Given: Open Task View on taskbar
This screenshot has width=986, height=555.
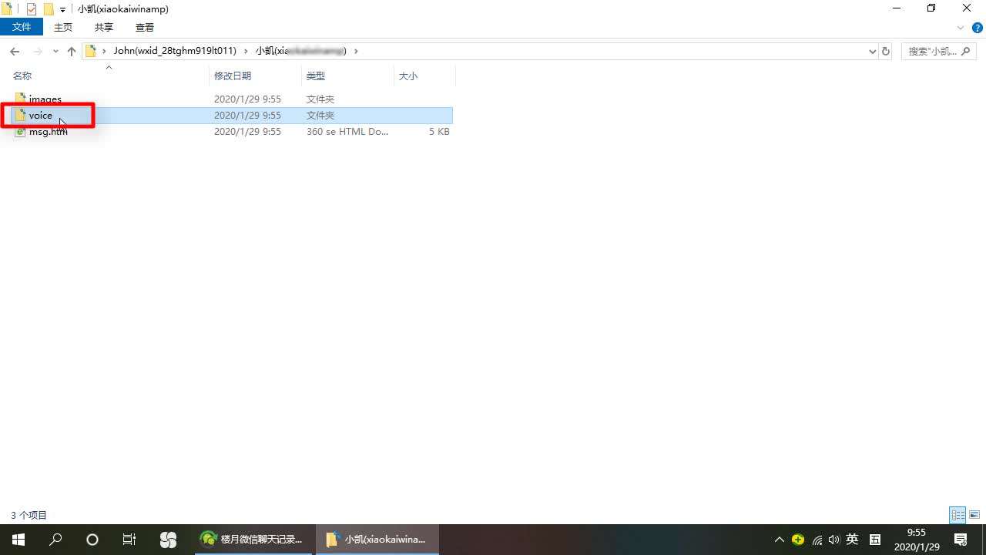Looking at the screenshot, I should click(x=129, y=540).
